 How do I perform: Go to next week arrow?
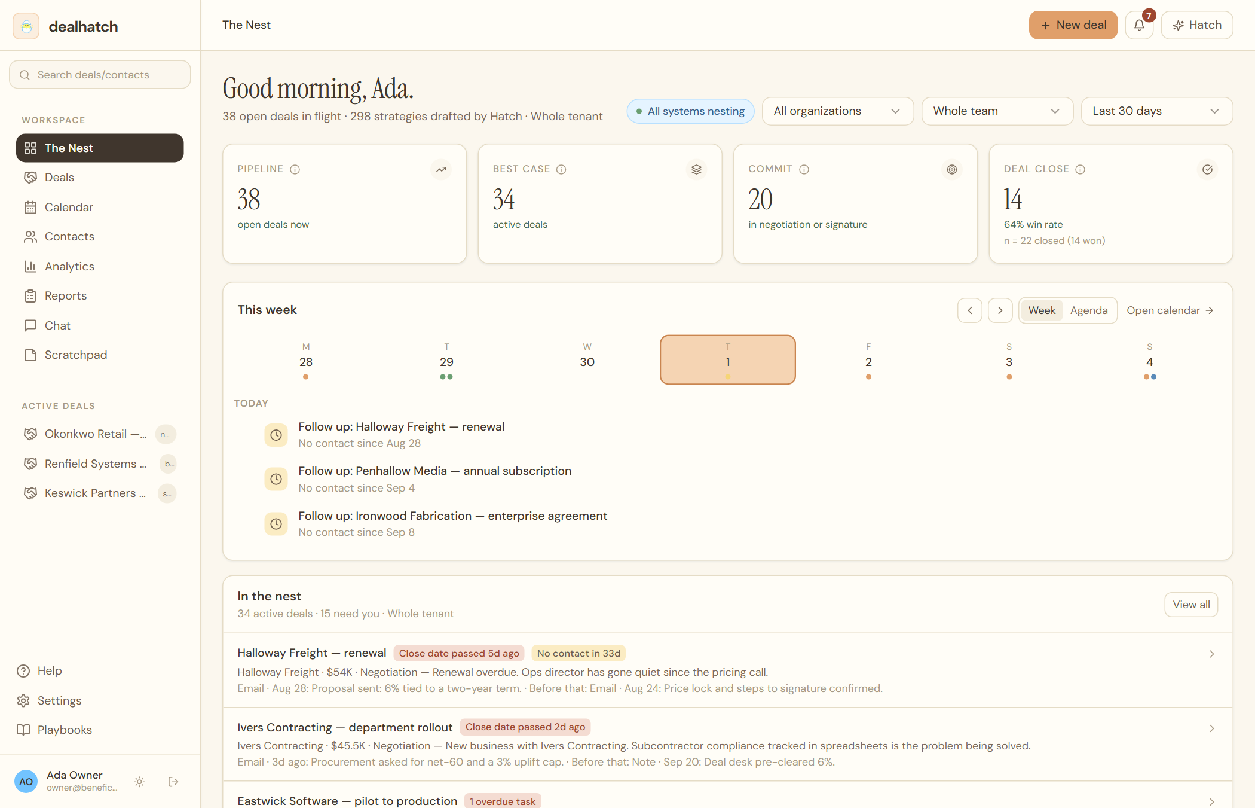pyautogui.click(x=1000, y=310)
